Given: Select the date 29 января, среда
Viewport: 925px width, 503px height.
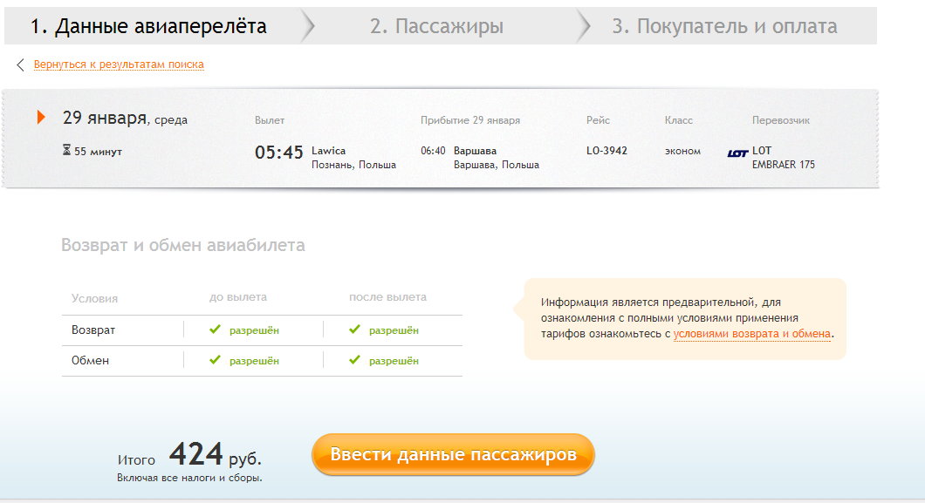Looking at the screenshot, I should [x=125, y=118].
